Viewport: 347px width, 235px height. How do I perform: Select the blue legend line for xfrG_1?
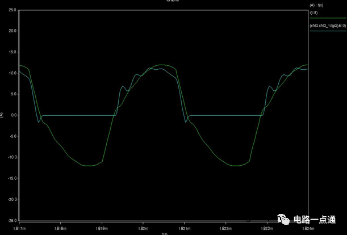327,31
